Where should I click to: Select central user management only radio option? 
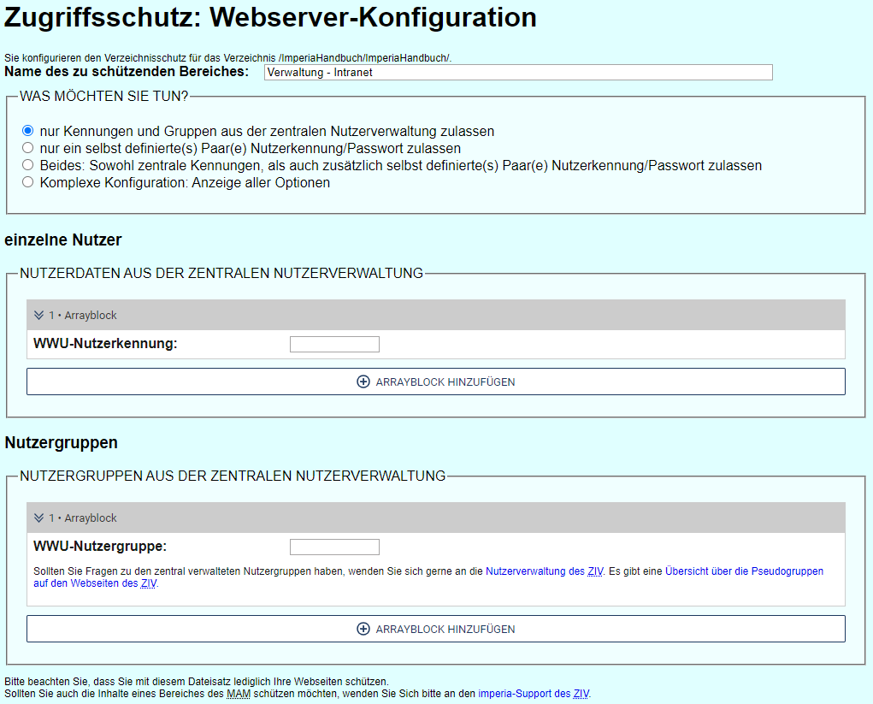[x=28, y=131]
